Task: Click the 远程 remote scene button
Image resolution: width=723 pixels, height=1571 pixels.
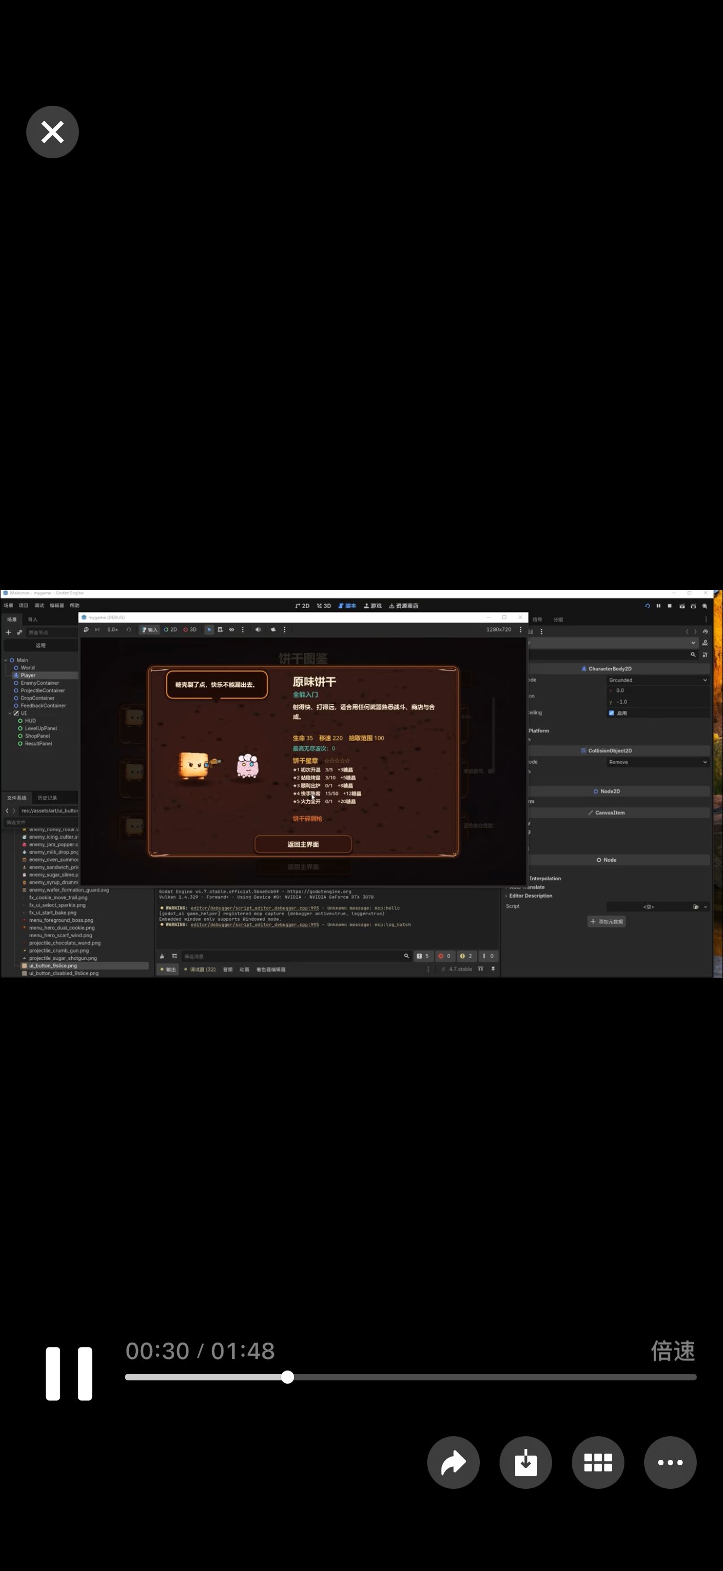Action: coord(41,645)
